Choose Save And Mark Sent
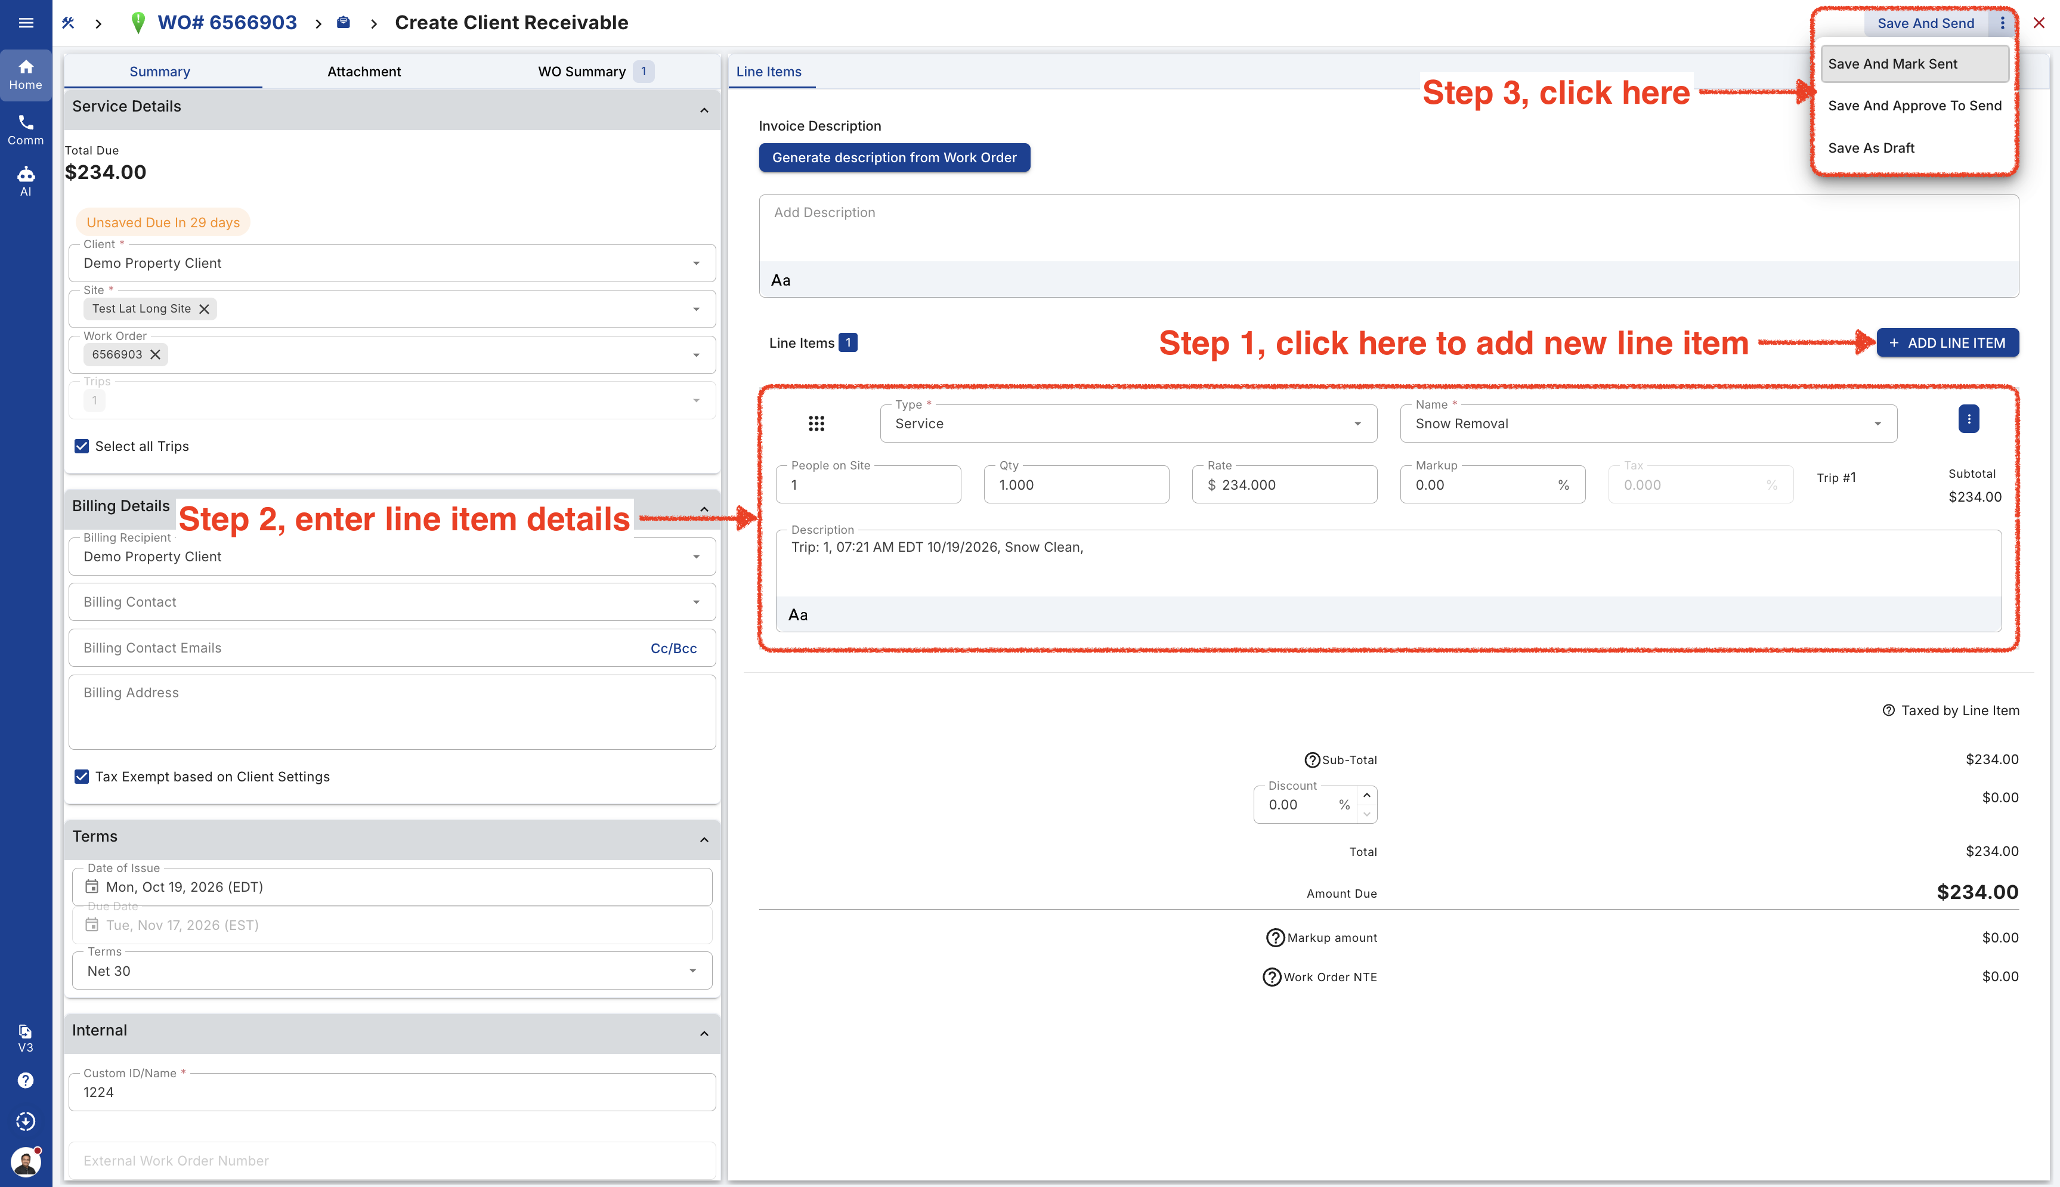 pyautogui.click(x=1915, y=64)
